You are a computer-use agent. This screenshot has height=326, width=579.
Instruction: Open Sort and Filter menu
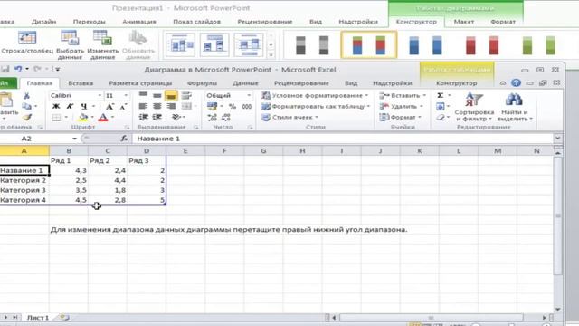coord(474,107)
